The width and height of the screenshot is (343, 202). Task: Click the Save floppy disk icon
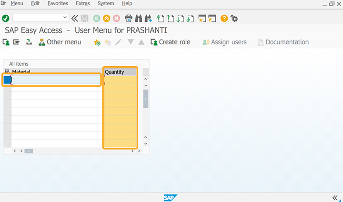tap(84, 19)
